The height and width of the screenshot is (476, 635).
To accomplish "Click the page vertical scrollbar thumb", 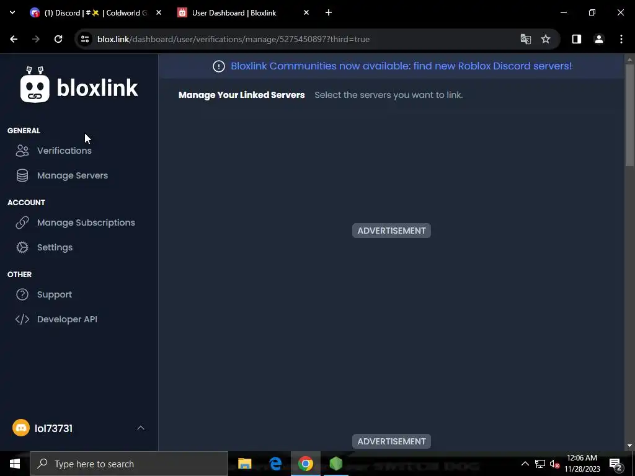I will click(629, 115).
